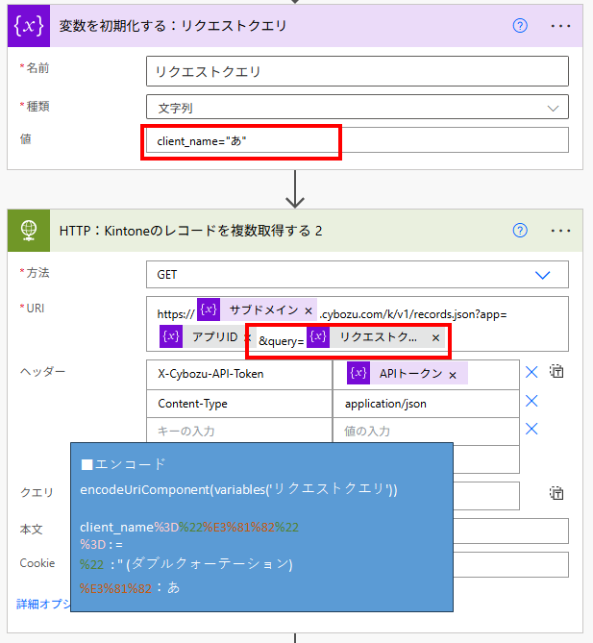Viewport: 593px width, 643px height.
Task: Remove the リクエストク... token from the URI
Action: (435, 338)
